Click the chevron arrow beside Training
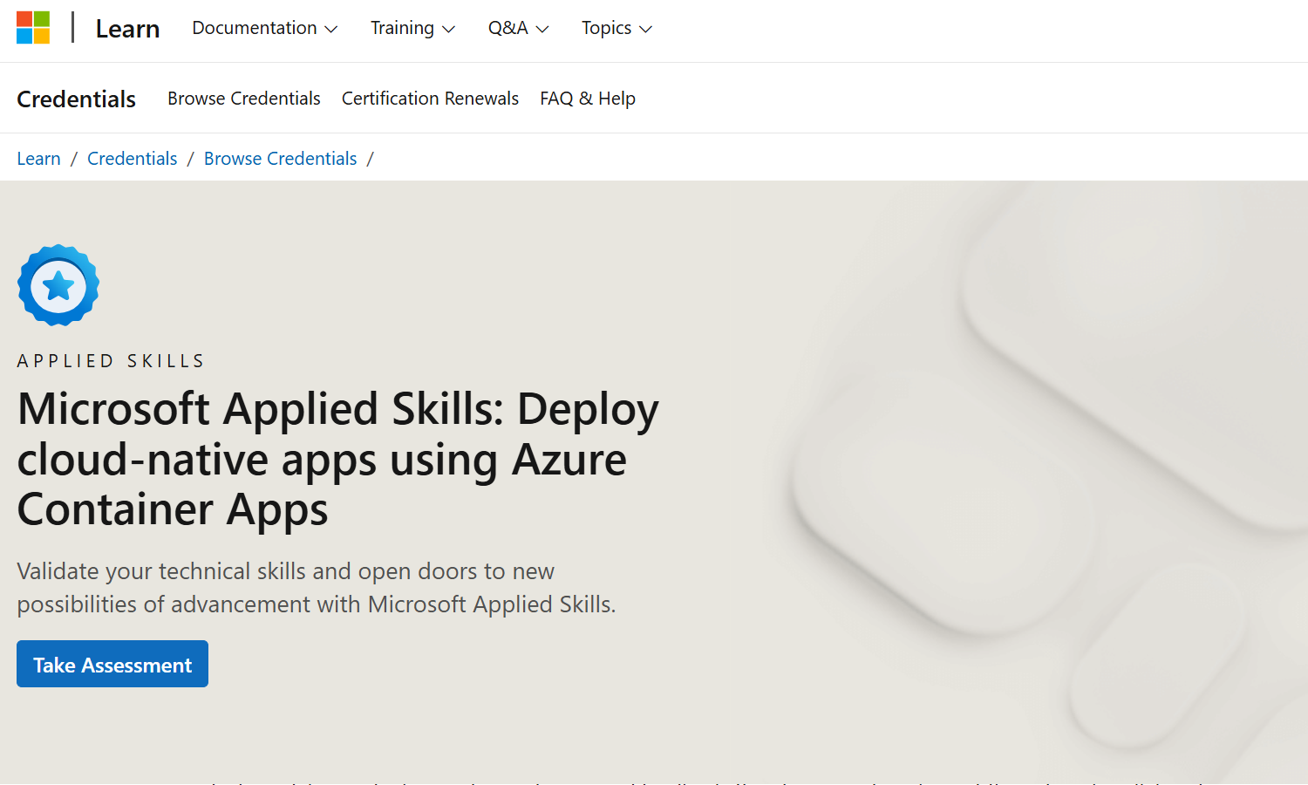 (449, 30)
